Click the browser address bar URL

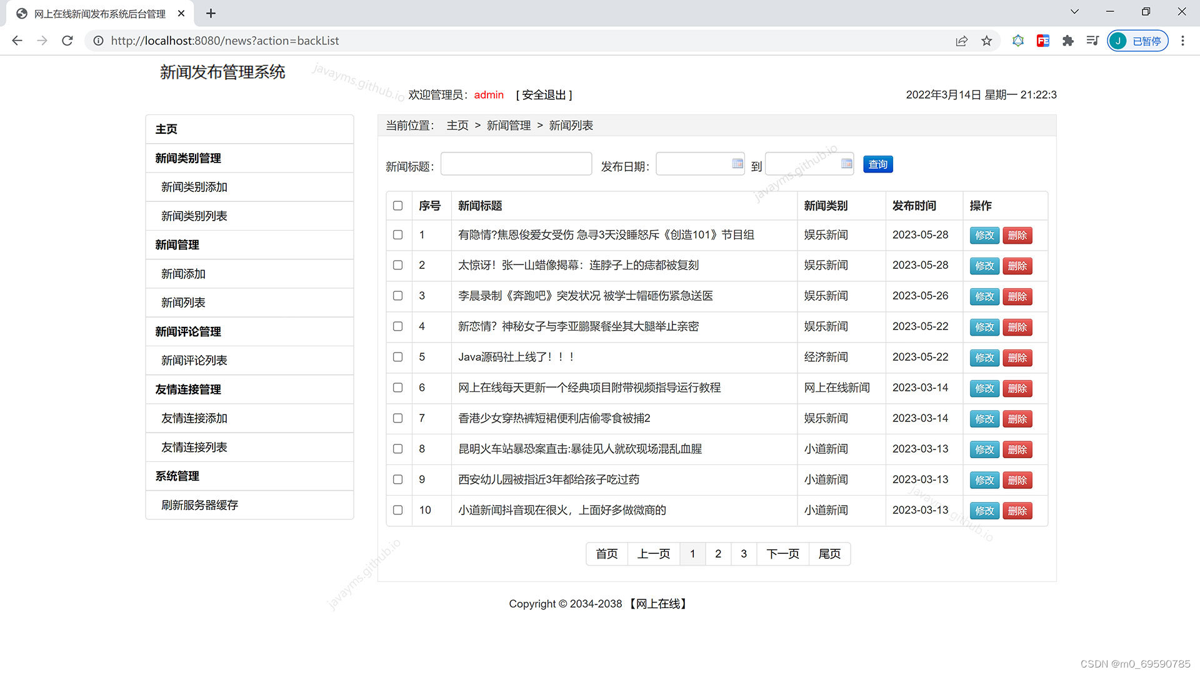pyautogui.click(x=225, y=41)
